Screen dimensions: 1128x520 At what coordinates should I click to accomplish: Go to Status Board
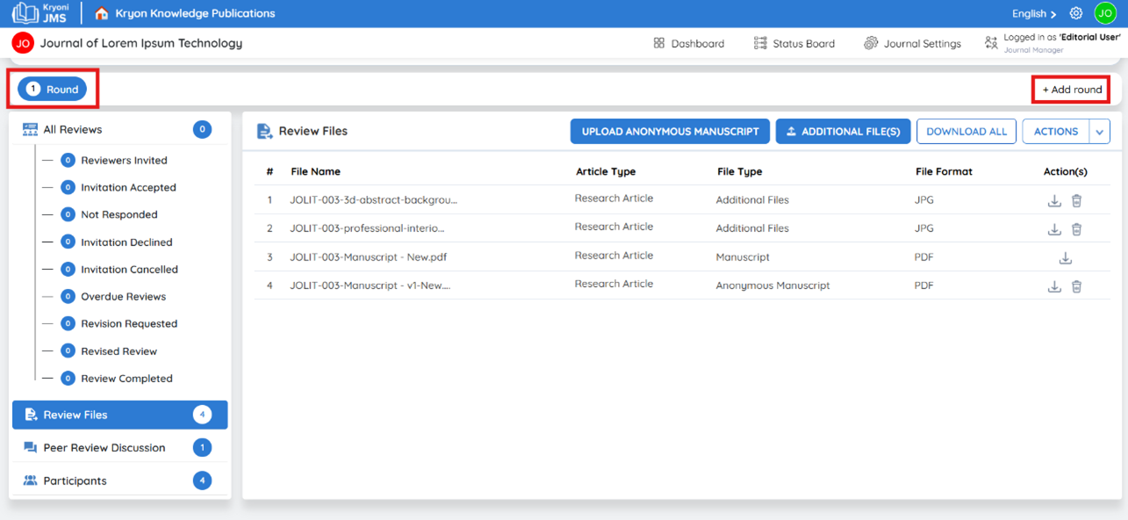[794, 43]
